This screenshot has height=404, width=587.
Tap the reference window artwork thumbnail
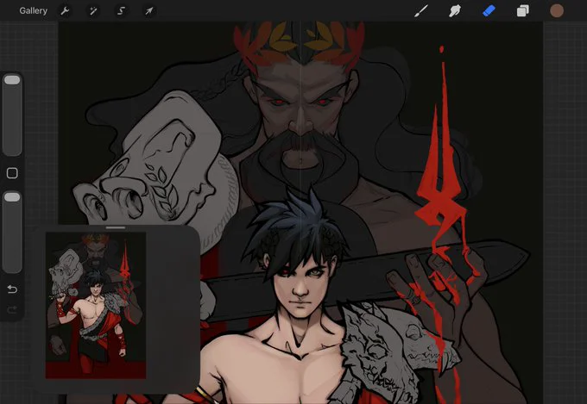click(x=96, y=305)
